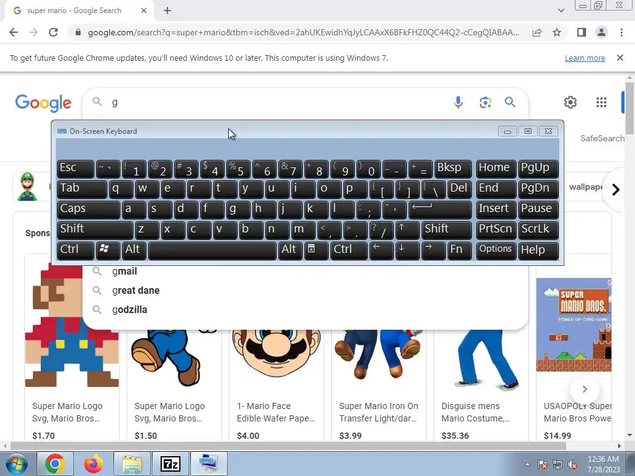Click the blue search magnifier button
Screen dimensions: 635x476
pyautogui.click(x=510, y=102)
